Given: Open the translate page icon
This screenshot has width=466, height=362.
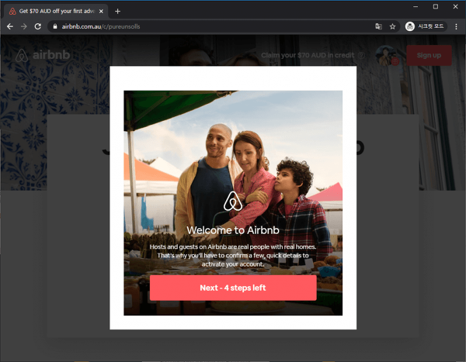Looking at the screenshot, I should tap(378, 26).
